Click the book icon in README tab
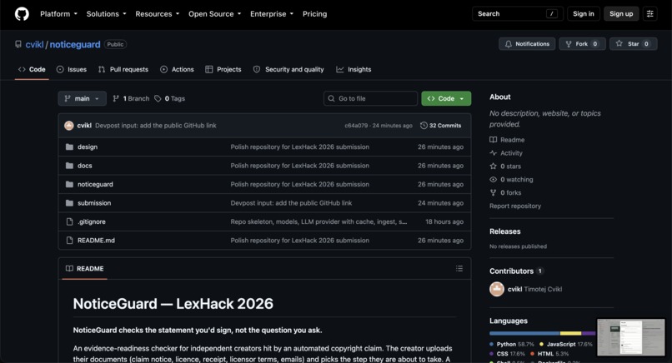Screen dimensions: 672x363 69,268
